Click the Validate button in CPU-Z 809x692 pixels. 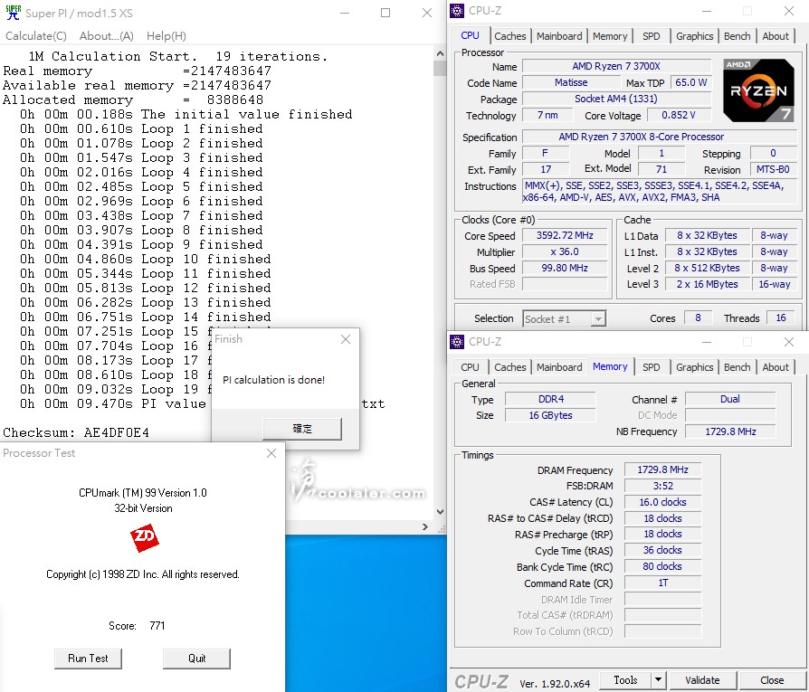(x=702, y=680)
